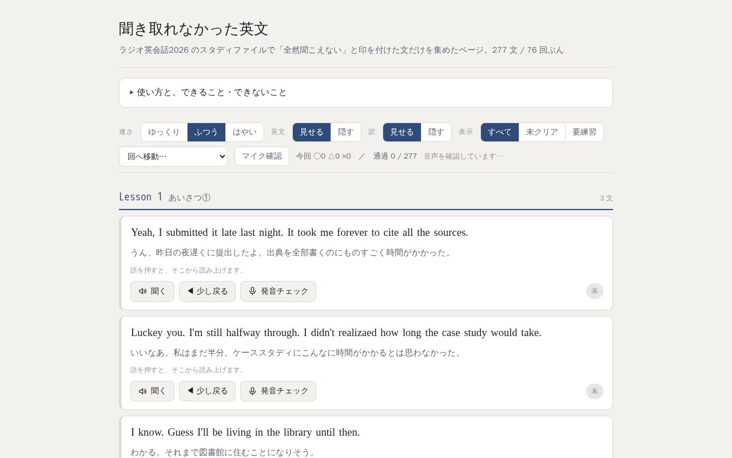
Task: Set speed to ゆっくり
Action: point(164,132)
